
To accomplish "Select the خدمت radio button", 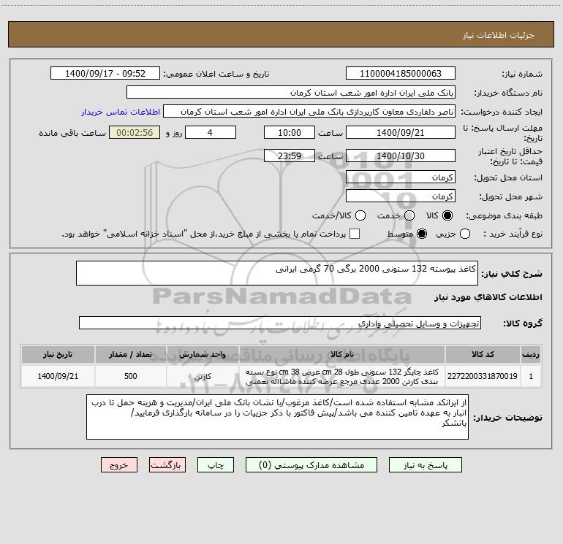I will tap(409, 215).
